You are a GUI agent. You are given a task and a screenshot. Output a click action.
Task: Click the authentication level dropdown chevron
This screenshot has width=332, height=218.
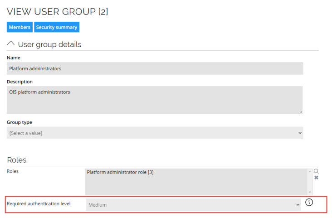tap(298, 205)
